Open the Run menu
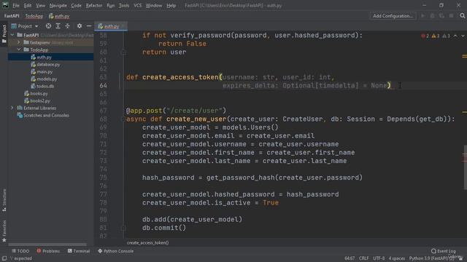The image size is (467, 262). [x=110, y=5]
